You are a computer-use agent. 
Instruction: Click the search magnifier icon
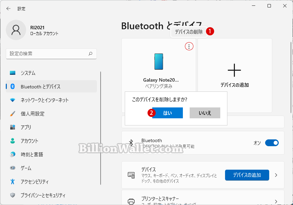[x=90, y=54]
